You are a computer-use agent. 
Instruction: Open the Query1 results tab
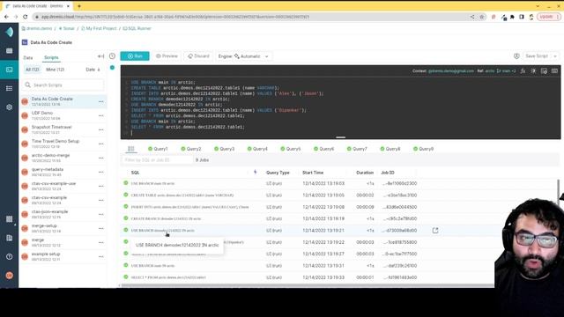(x=158, y=149)
